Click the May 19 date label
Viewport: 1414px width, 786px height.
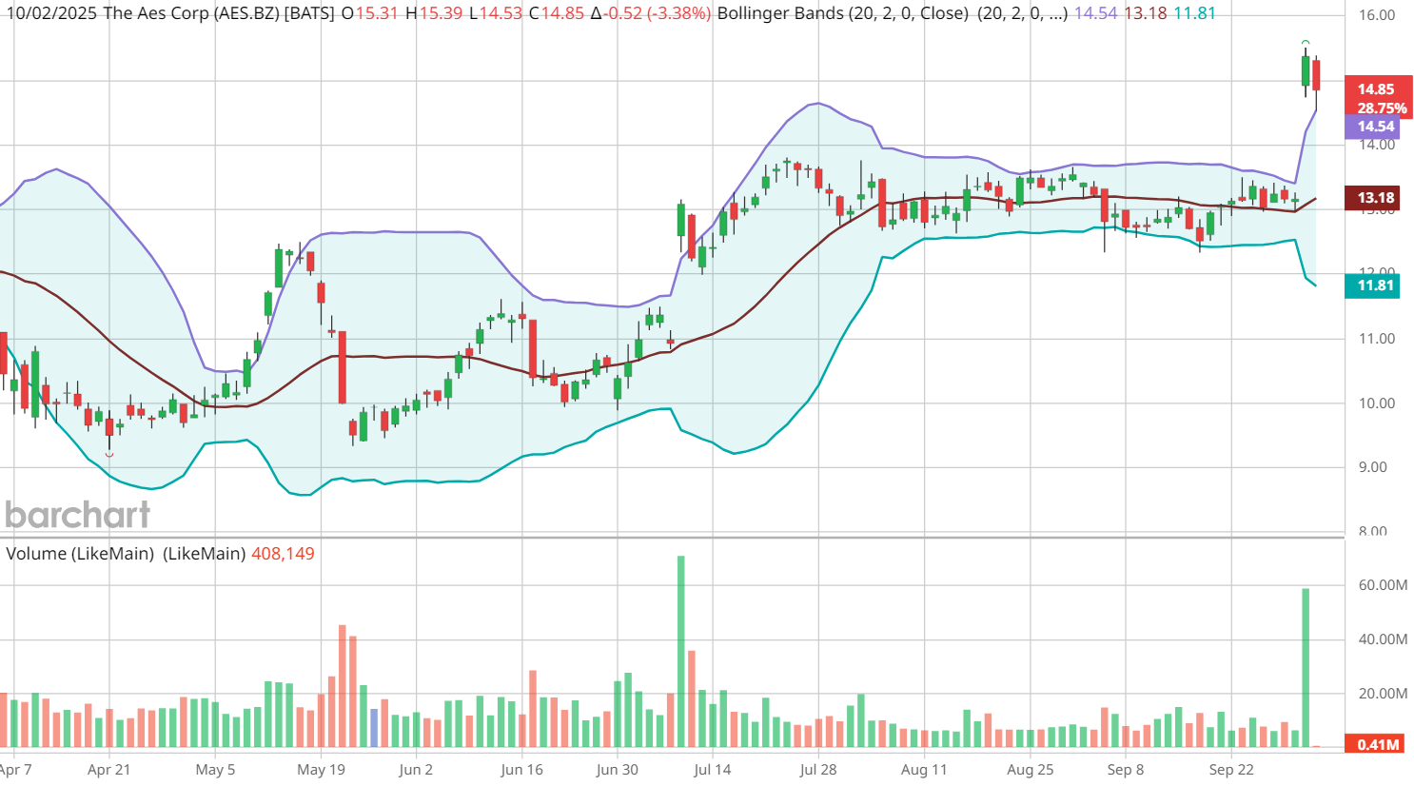322,770
